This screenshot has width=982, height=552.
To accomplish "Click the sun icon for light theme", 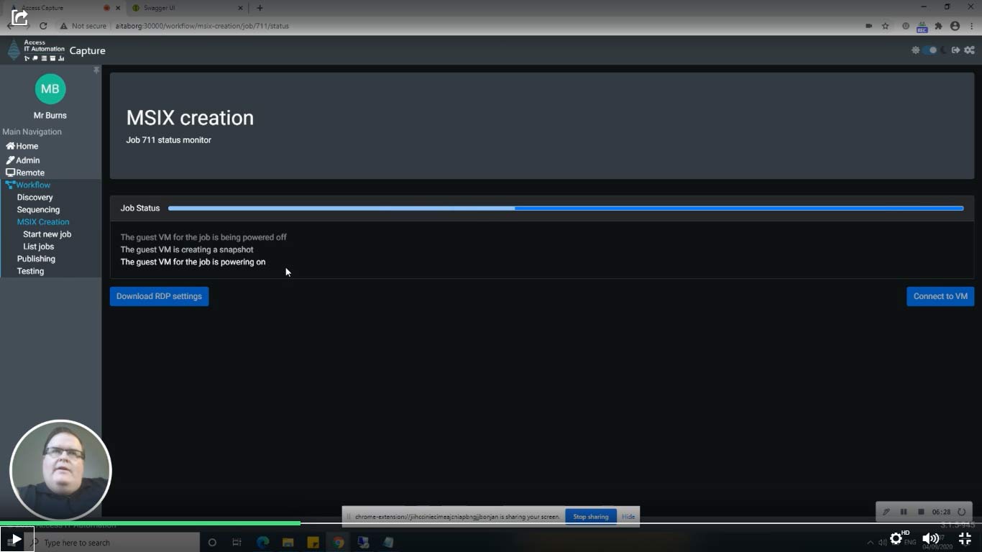I will (x=916, y=50).
